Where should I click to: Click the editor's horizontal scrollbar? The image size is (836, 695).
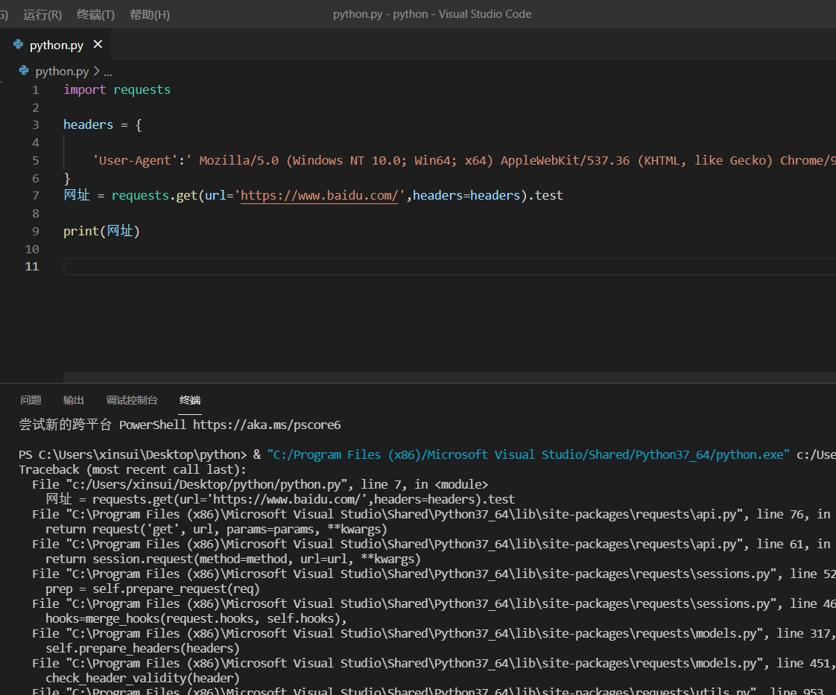coord(447,377)
